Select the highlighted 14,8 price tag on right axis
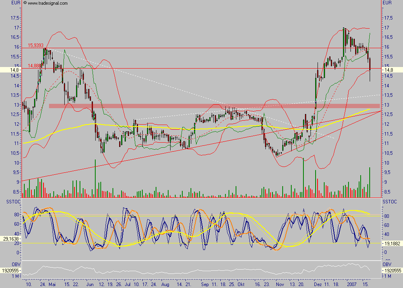Screen dimensions: 403x288 point(392,70)
